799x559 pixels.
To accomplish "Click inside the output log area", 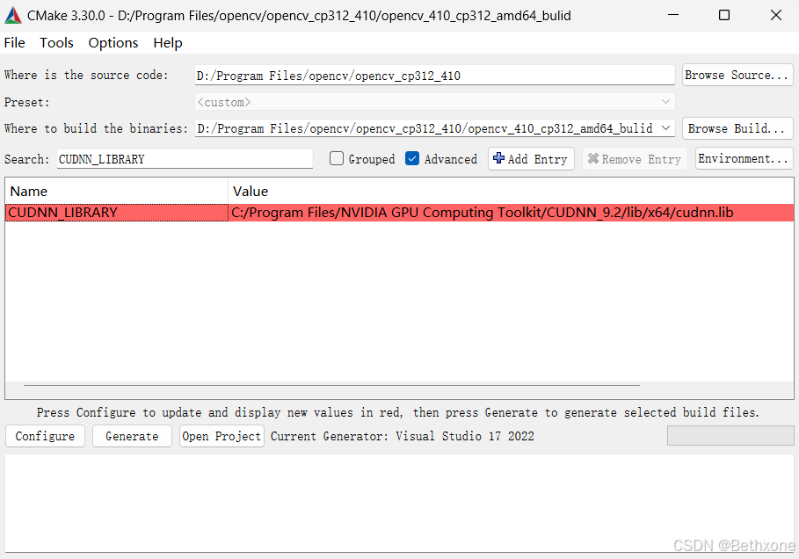I will pyautogui.click(x=399, y=504).
